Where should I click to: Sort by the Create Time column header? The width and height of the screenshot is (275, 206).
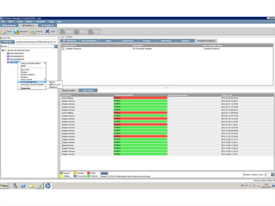pyautogui.click(x=247, y=95)
